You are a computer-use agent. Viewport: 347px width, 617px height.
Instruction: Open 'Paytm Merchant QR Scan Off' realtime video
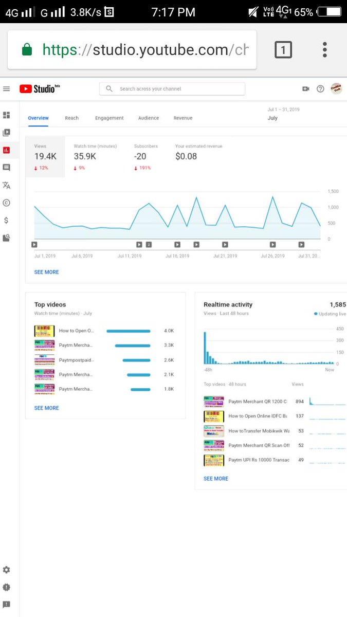[259, 445]
